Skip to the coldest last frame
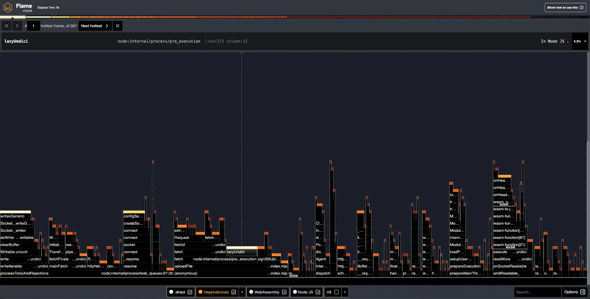The height and width of the screenshot is (299, 590). coord(117,26)
